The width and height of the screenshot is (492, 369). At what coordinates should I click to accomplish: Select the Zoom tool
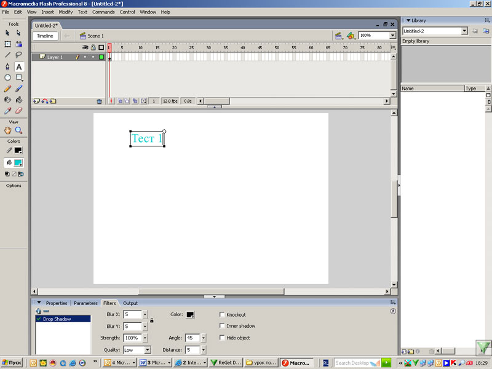click(x=18, y=130)
